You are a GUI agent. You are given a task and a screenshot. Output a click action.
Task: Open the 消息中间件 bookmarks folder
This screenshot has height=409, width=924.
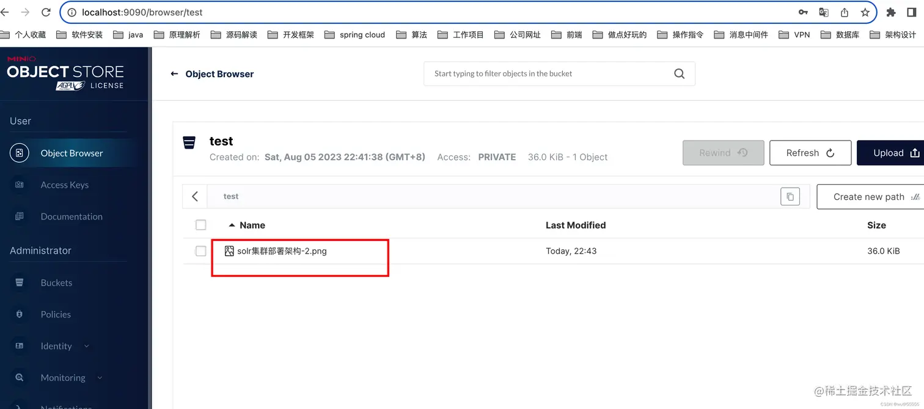pos(741,35)
